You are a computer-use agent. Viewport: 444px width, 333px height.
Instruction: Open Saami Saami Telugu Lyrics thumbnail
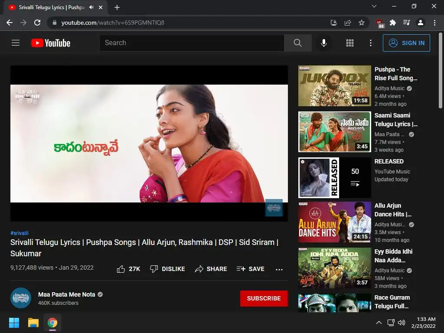coord(335,132)
